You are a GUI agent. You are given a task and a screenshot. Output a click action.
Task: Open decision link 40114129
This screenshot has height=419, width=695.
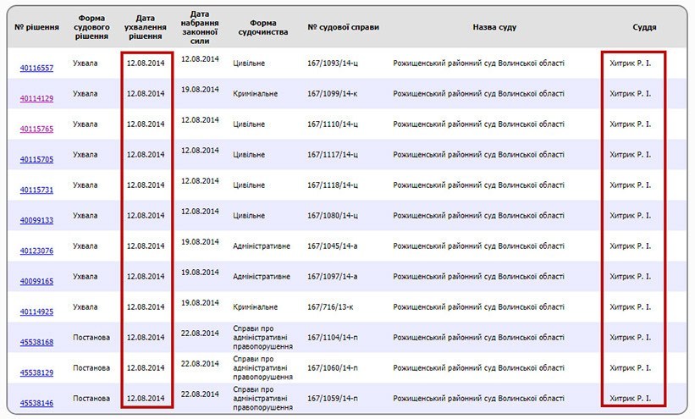[36, 98]
